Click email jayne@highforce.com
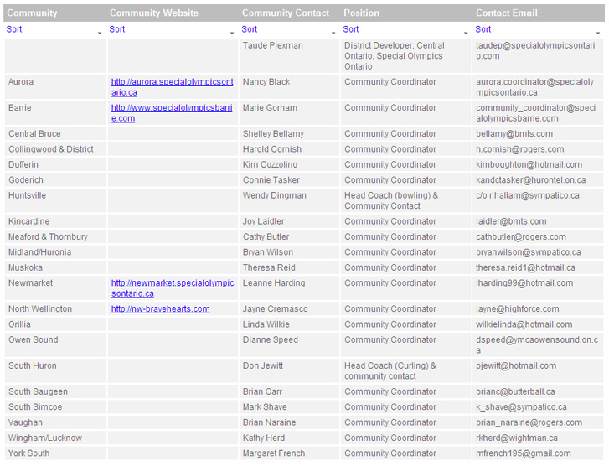The height and width of the screenshot is (466, 609). (x=518, y=309)
